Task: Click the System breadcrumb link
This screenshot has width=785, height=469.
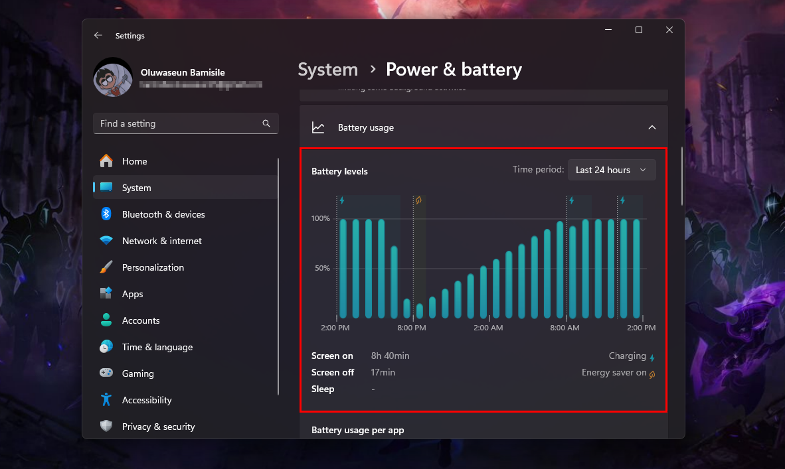Action: (328, 70)
